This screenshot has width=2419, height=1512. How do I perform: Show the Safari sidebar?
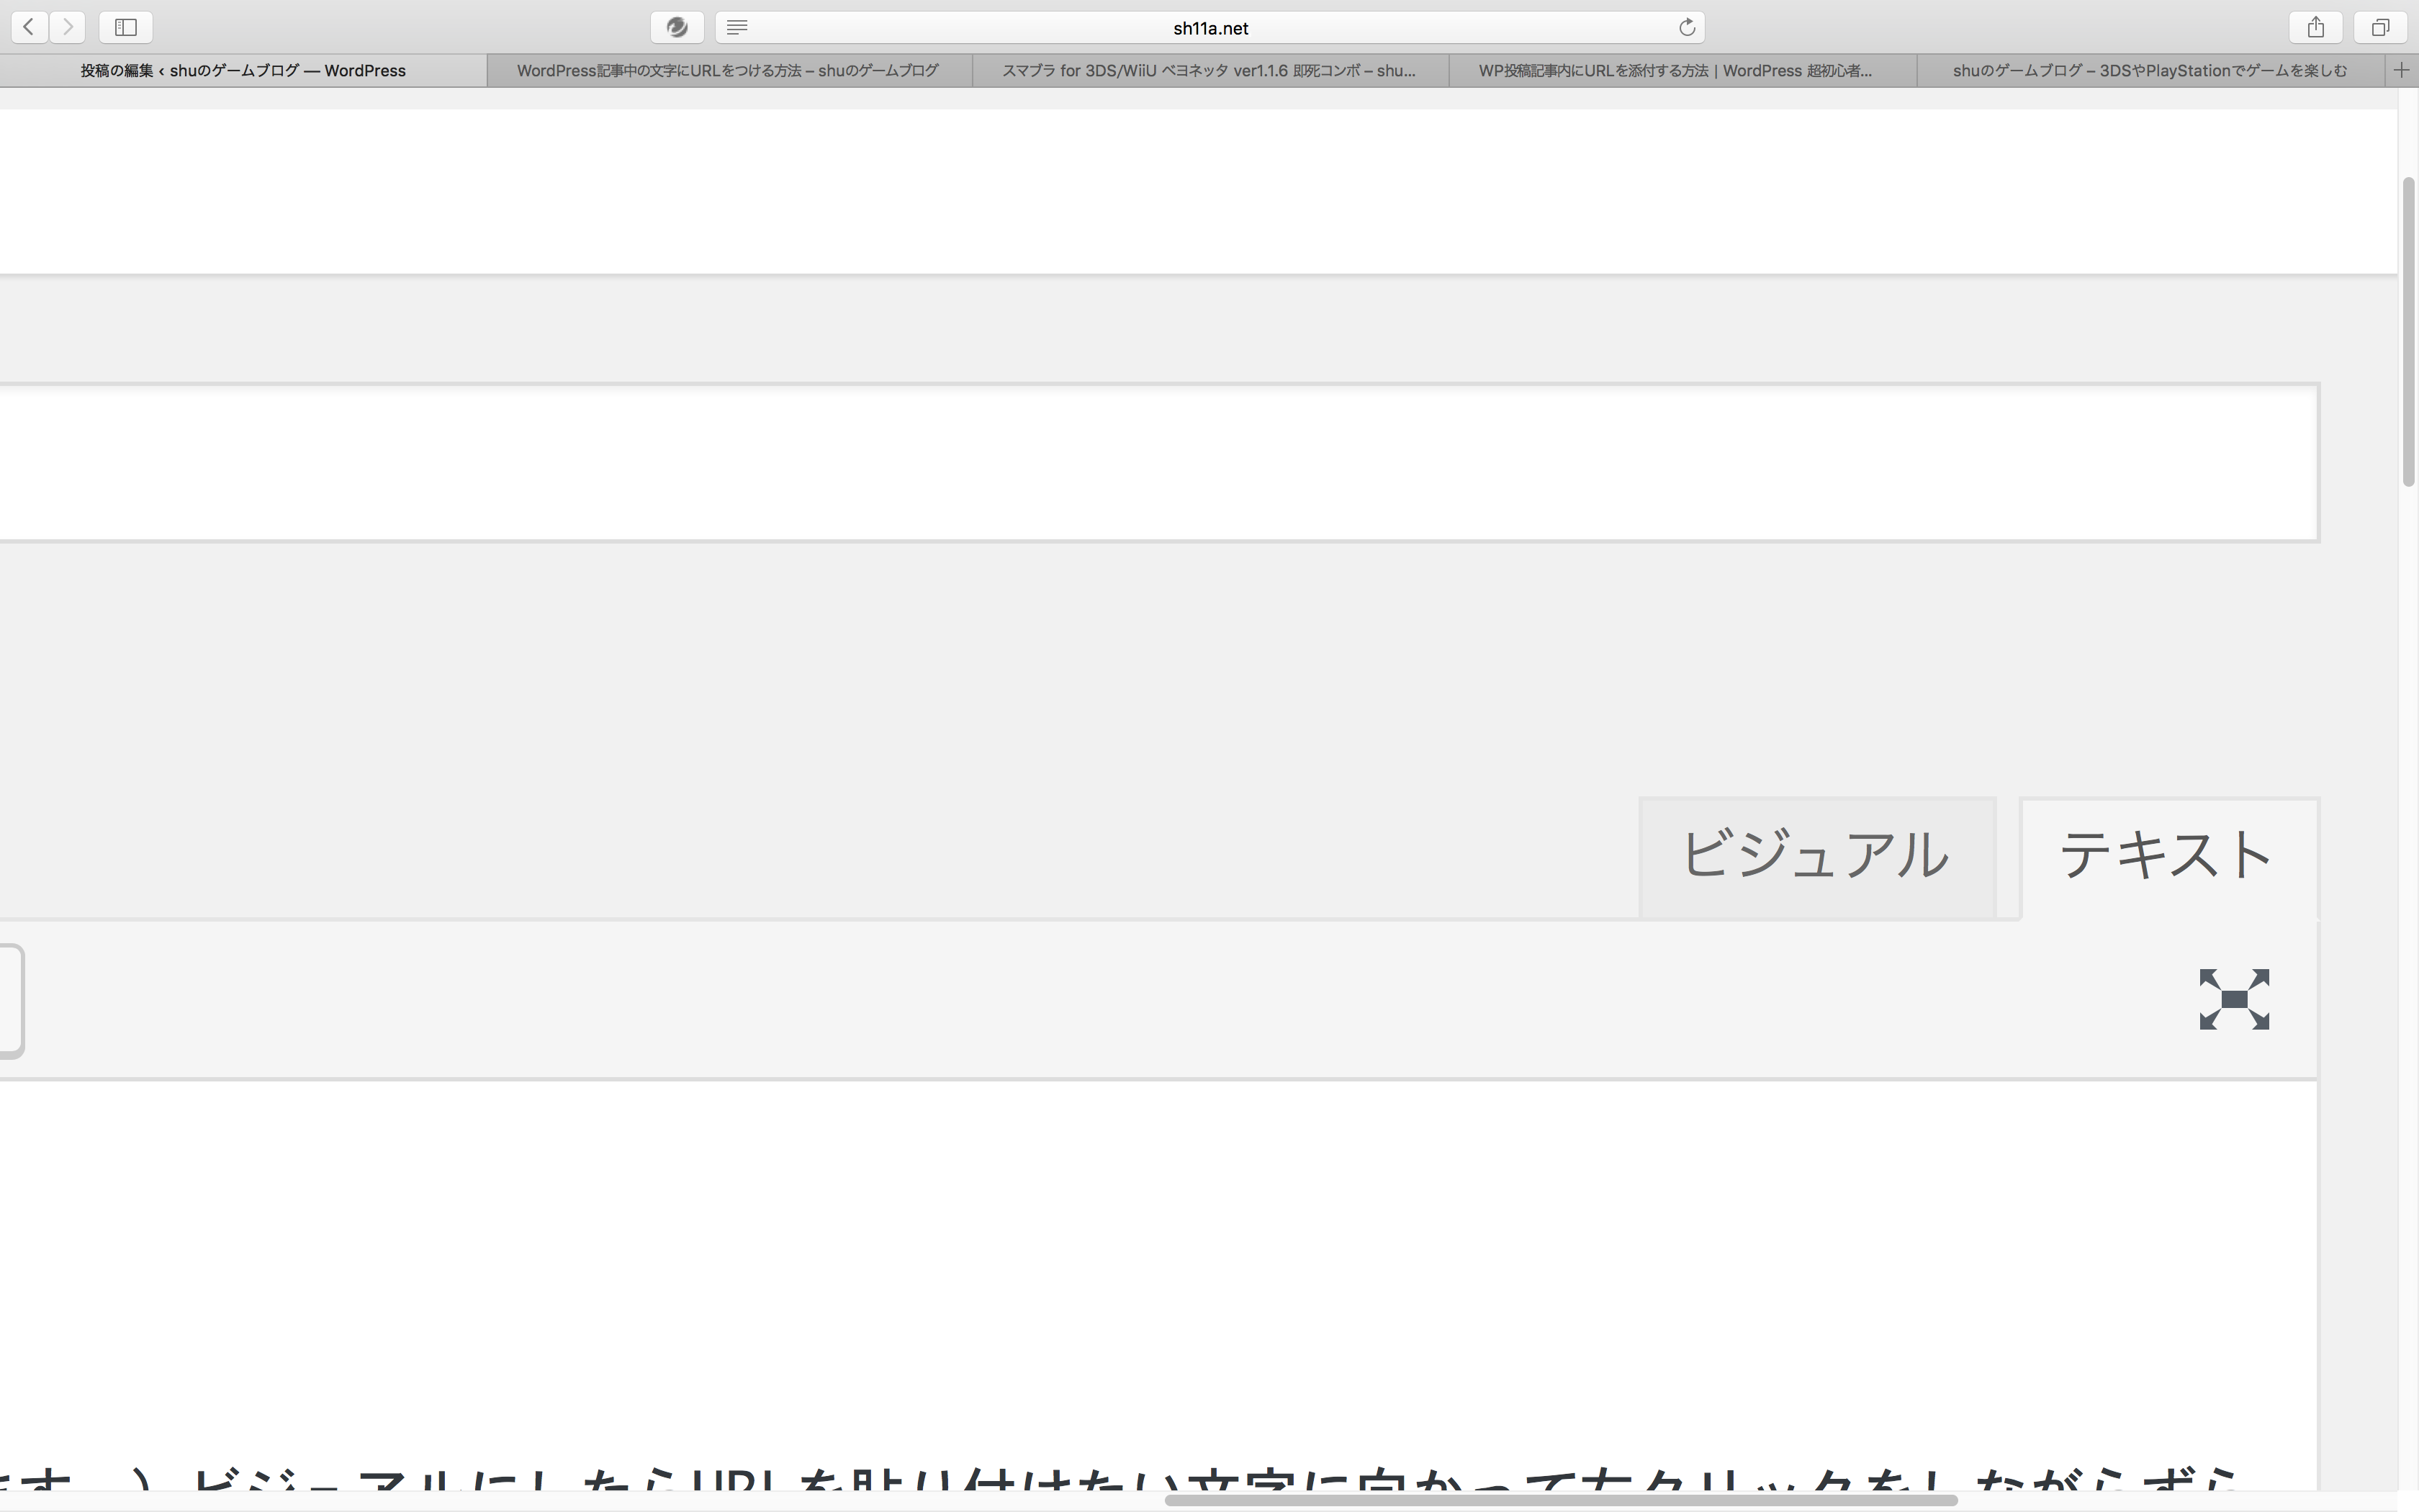pos(126,27)
